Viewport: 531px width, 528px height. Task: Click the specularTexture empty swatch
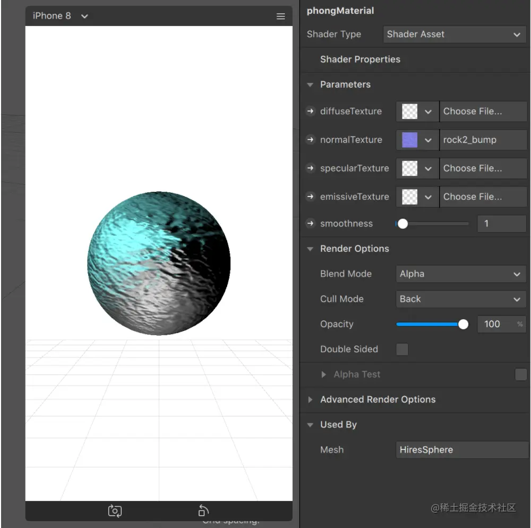[409, 168]
